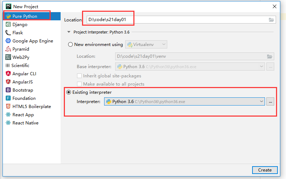
Task: Select New environment using radio button
Action: tap(70, 45)
